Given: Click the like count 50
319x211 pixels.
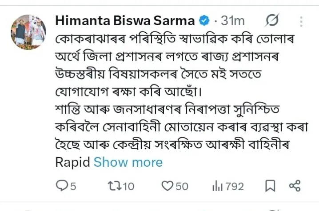Looking at the screenshot, I should coord(181,187).
